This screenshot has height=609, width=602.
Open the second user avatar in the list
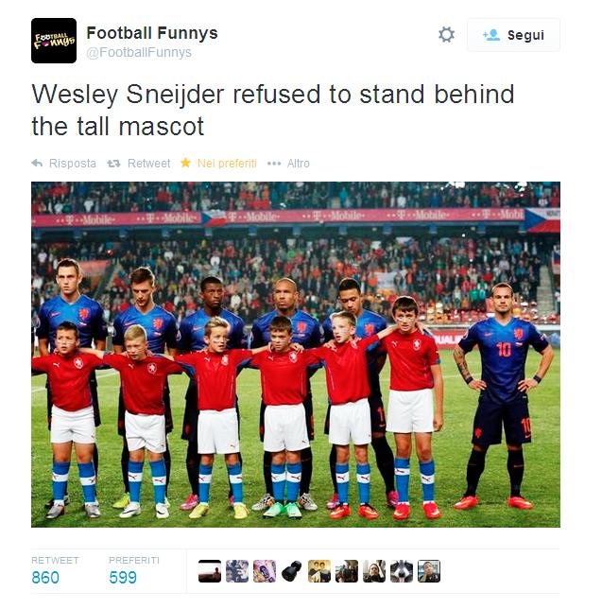[x=237, y=571]
